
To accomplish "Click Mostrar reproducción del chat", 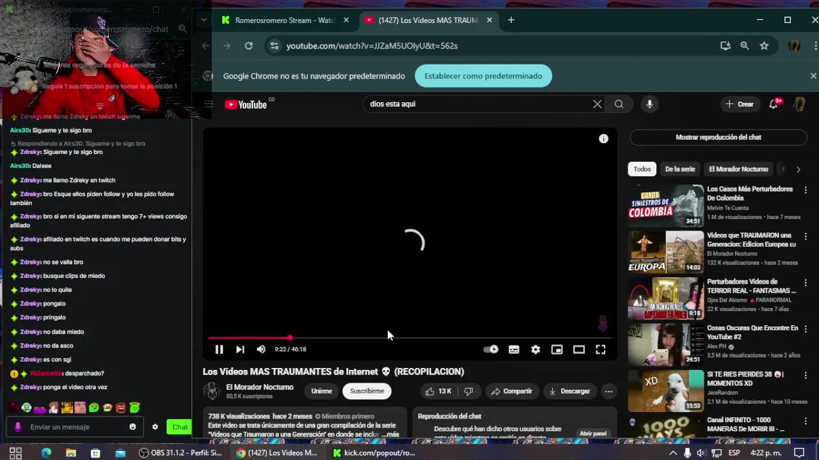I will 719,137.
